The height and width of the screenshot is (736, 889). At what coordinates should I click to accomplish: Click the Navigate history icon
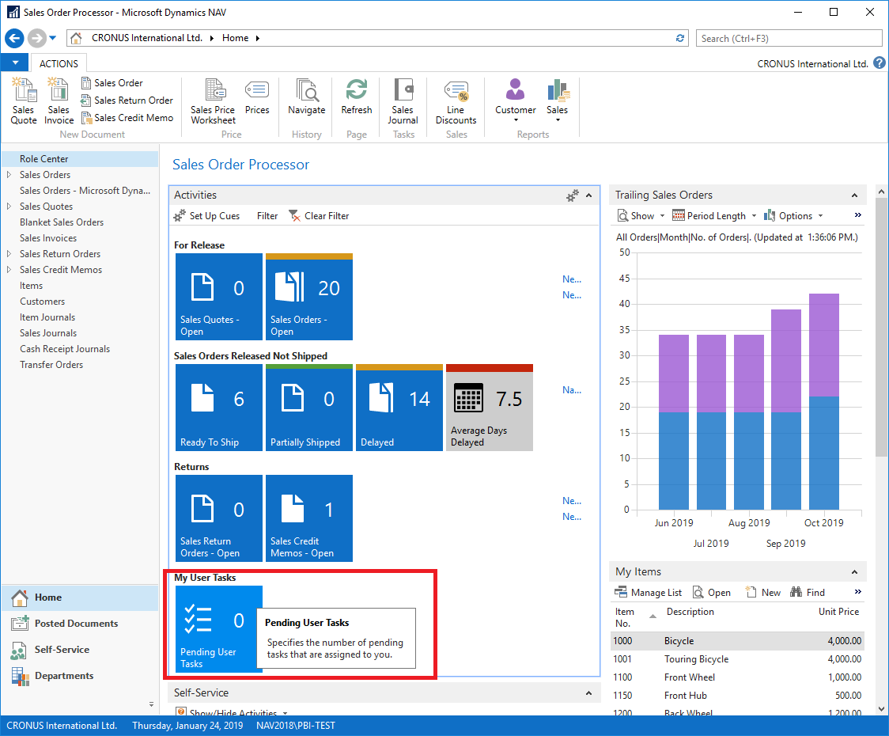[x=307, y=97]
